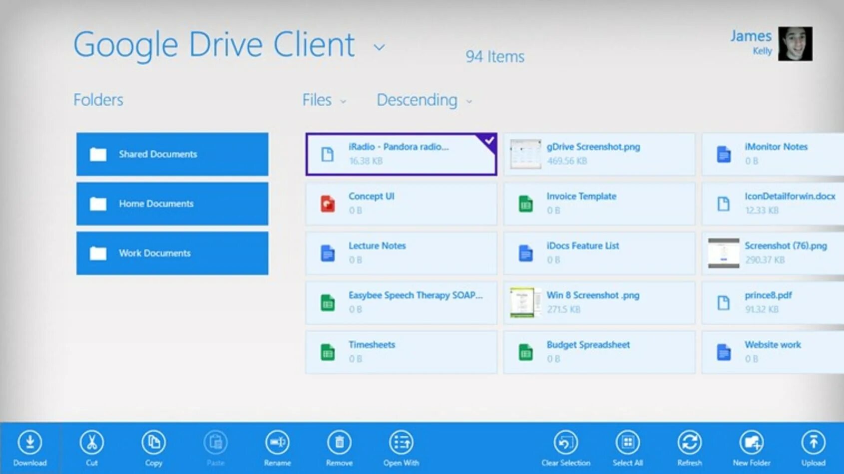844x474 pixels.
Task: Select the "Timesheets" file name
Action: click(x=372, y=344)
